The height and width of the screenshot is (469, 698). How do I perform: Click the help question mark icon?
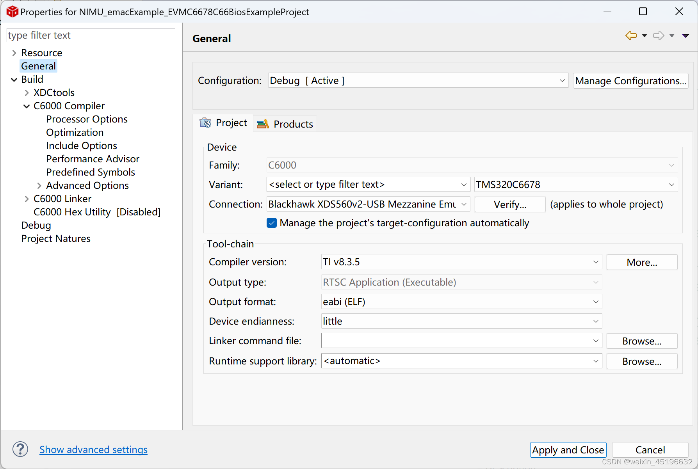(20, 449)
